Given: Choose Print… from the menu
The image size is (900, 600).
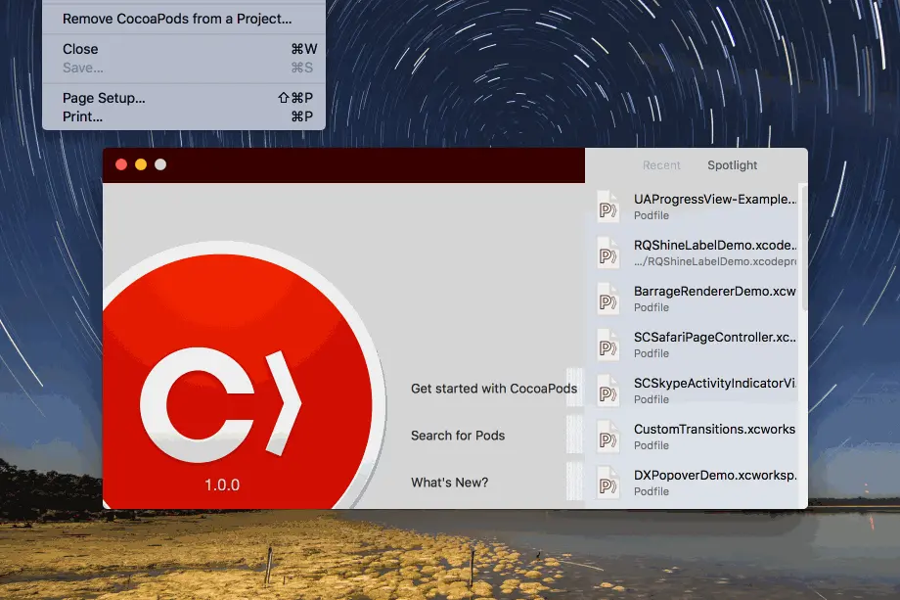Looking at the screenshot, I should (x=184, y=116).
